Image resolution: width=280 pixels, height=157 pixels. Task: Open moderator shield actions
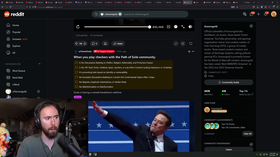(x=191, y=44)
